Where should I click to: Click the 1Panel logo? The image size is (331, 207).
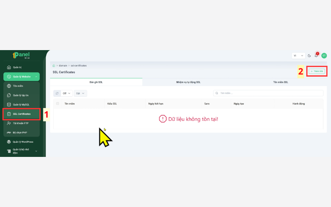click(21, 55)
